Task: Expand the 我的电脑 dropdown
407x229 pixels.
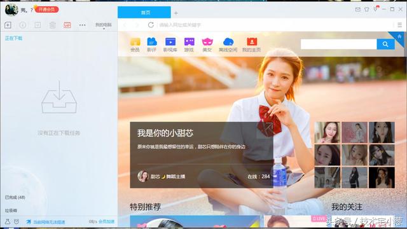Action: coord(103,25)
